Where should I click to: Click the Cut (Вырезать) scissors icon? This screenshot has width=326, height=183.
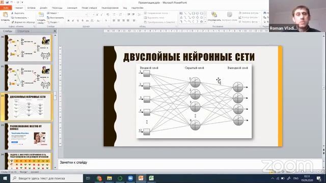pos(12,13)
